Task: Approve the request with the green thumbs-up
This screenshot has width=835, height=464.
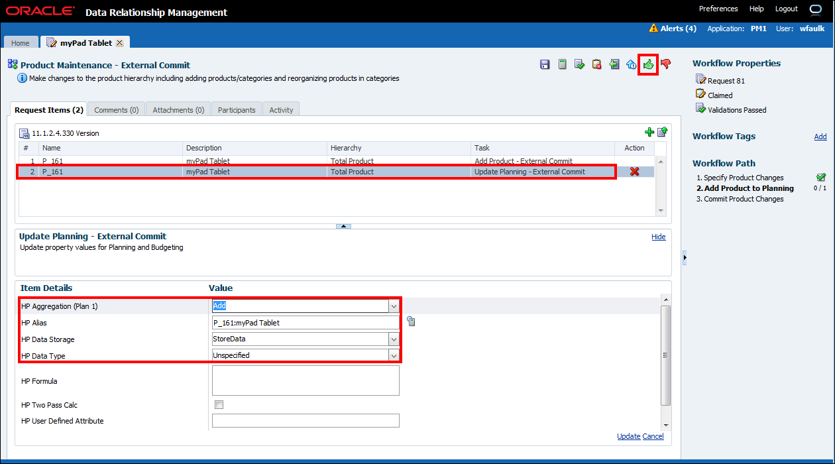Action: click(x=648, y=64)
